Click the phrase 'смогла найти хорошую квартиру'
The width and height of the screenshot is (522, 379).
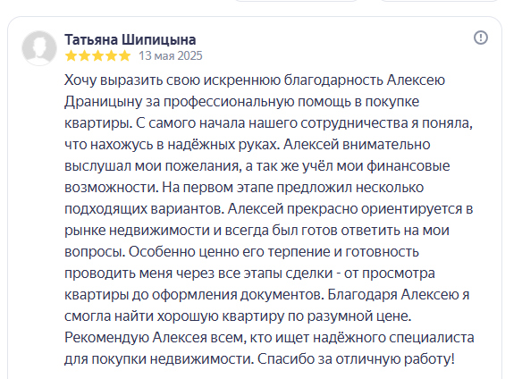(174, 316)
